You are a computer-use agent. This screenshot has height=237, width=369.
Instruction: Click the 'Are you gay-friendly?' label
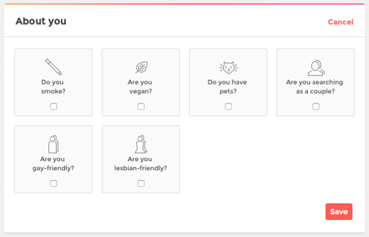point(53,163)
